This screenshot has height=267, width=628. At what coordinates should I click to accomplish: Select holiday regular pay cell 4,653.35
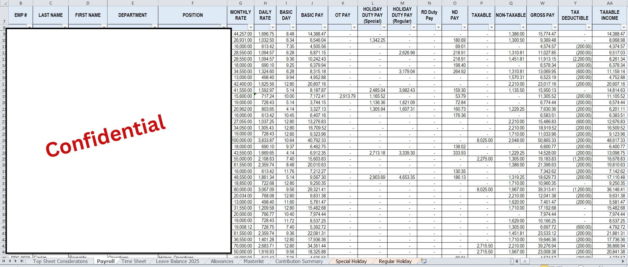[402, 177]
